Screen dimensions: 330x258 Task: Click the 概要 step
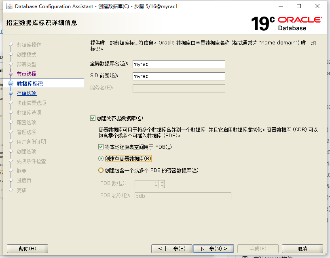pyautogui.click(x=22, y=171)
